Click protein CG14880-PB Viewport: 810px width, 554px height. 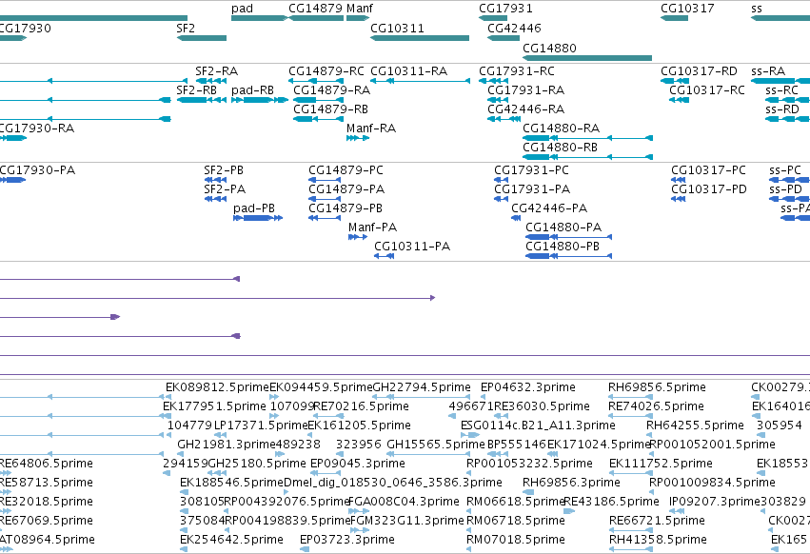569,256
